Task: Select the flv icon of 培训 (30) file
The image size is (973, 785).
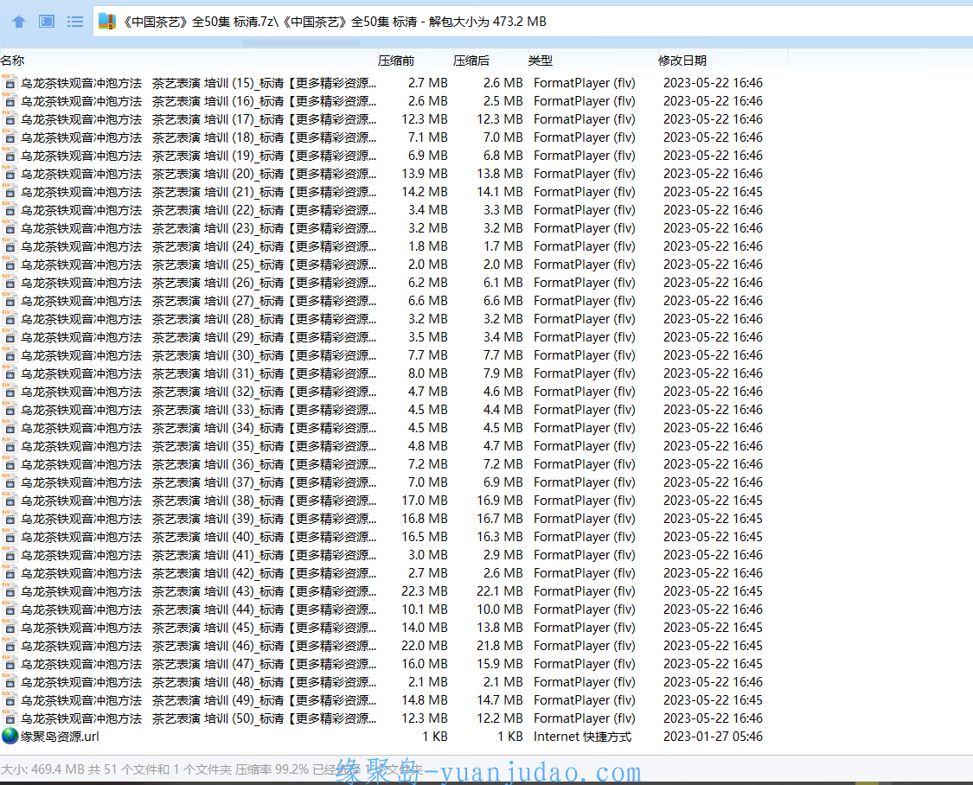Action: (10, 355)
